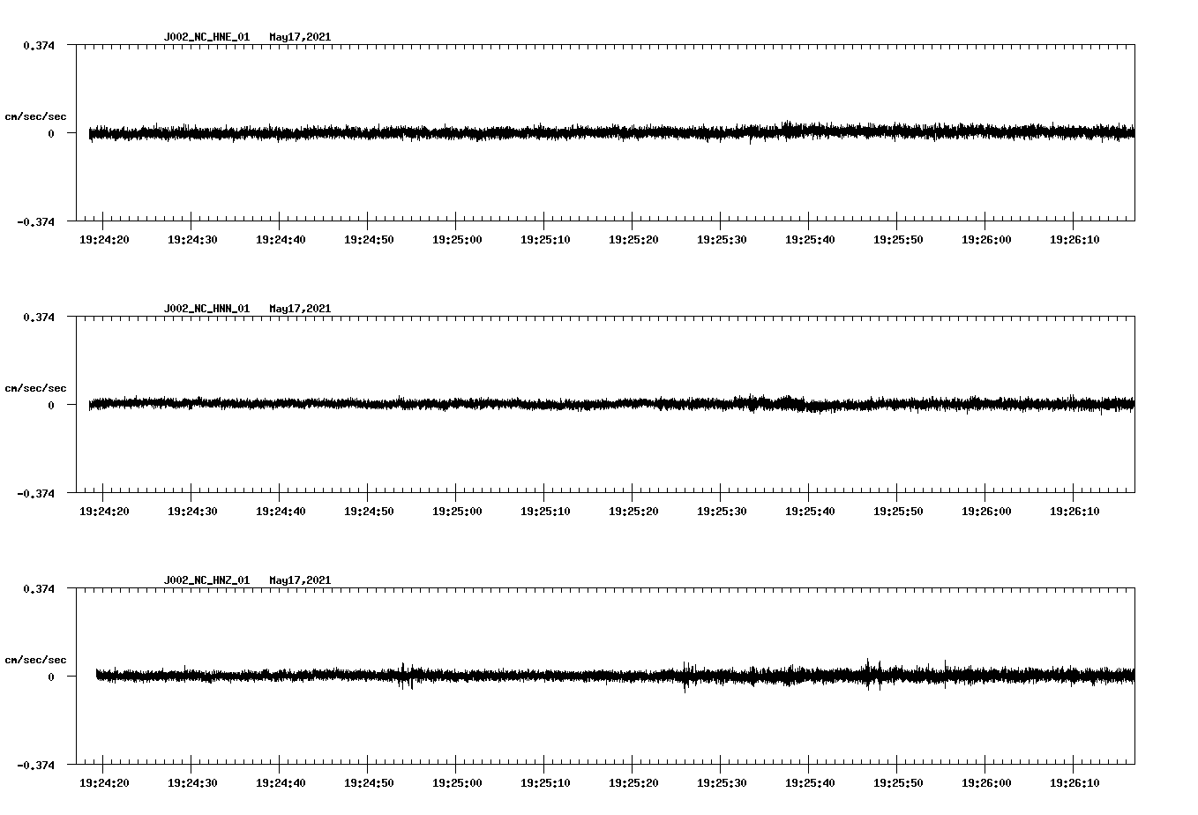The image size is (1198, 815).
Task: Select the J002_NC_HNZ_01 channel title
Action: point(206,580)
